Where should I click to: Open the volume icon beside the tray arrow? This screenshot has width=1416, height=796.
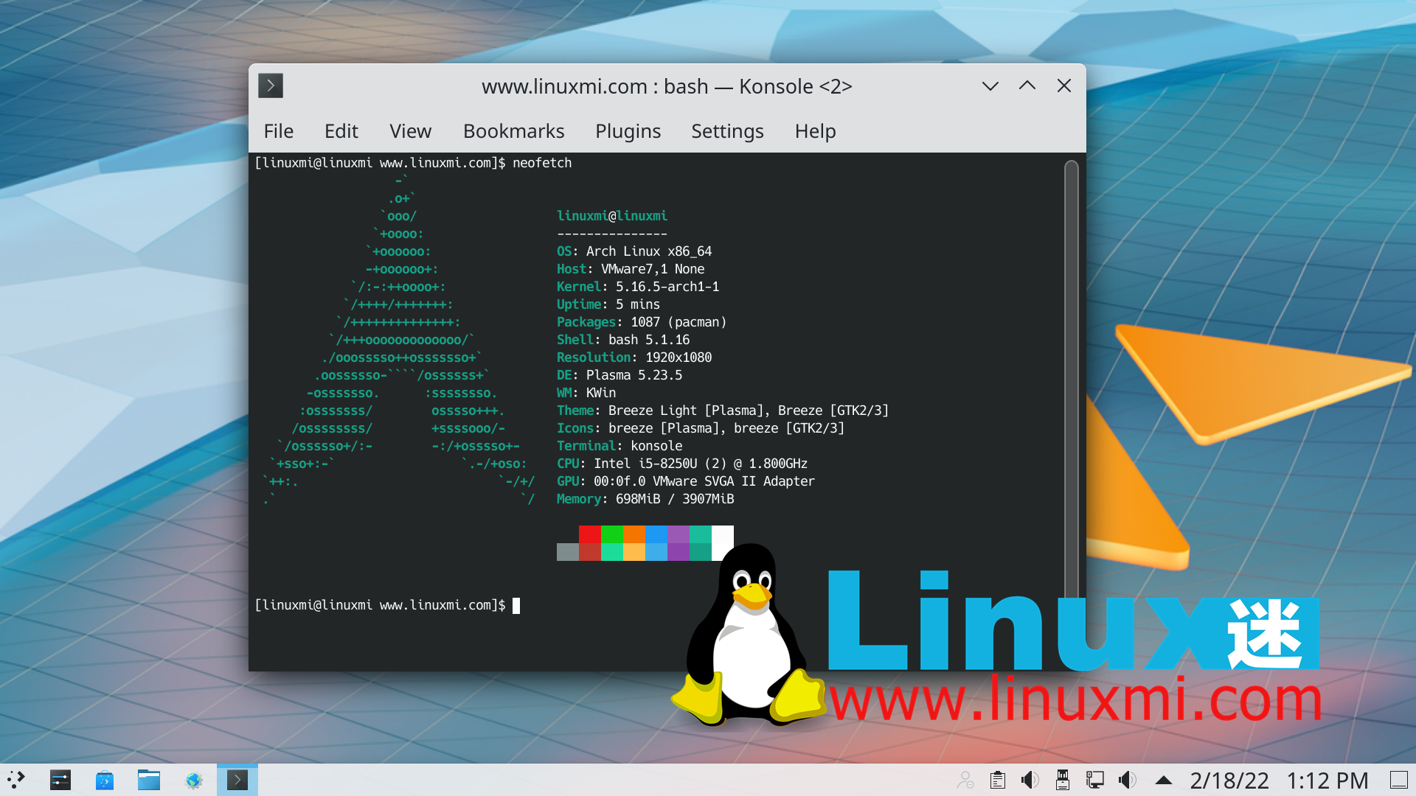(x=1128, y=780)
